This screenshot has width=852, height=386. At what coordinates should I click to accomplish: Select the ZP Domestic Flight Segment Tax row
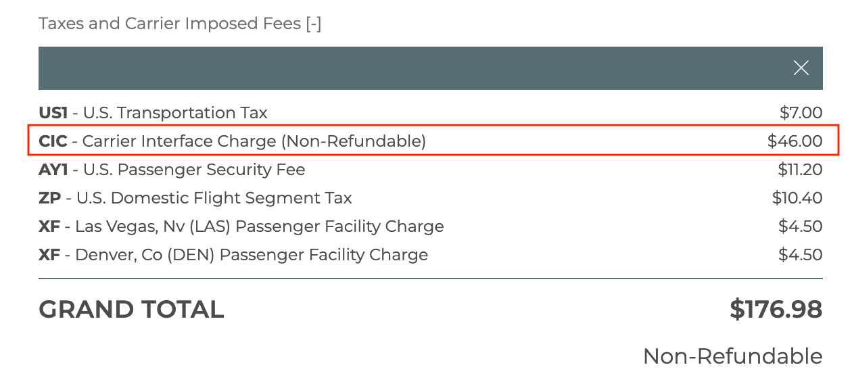pos(431,198)
